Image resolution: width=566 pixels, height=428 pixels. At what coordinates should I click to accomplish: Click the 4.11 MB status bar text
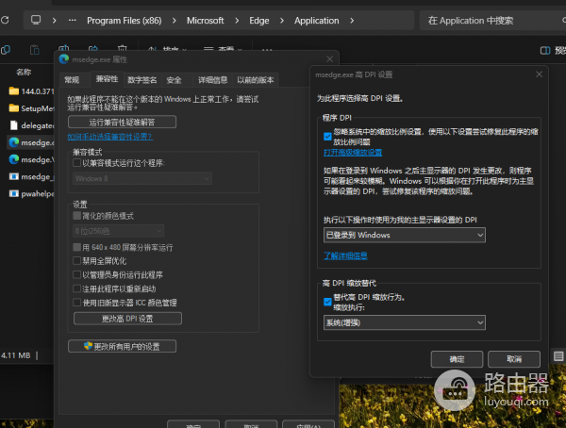[x=15, y=355]
